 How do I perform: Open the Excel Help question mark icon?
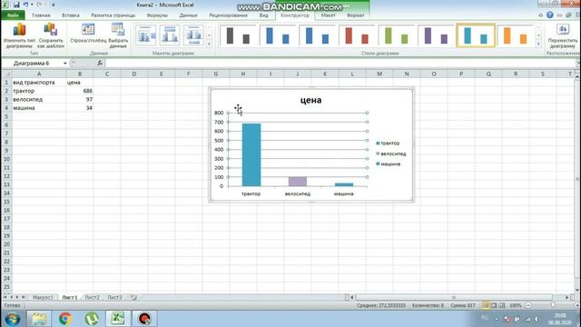550,15
